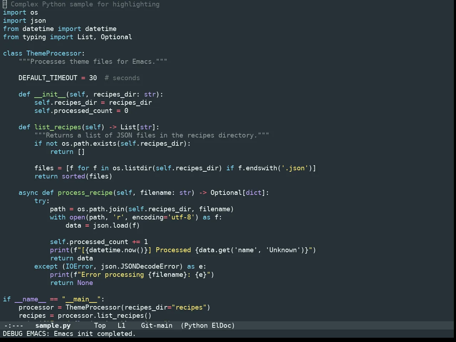Viewport: 456px width, 342px height.
Task: Click the __init__ method name
Action: (50, 94)
